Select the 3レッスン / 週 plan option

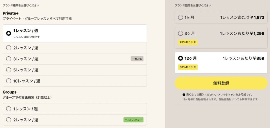pyautogui.click(x=75, y=59)
